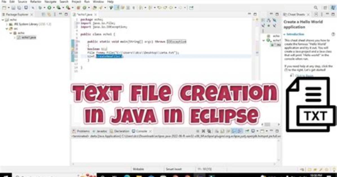This screenshot has height=177, width=337.
Task: Click the Open Perspective icon
Action: [x=325, y=8]
